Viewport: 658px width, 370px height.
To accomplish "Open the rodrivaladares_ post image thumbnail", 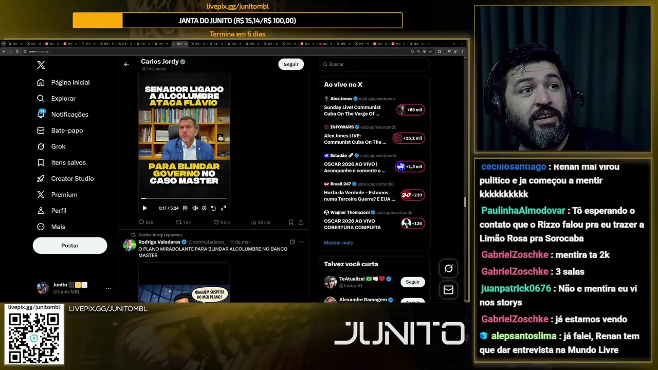I will coord(184,283).
